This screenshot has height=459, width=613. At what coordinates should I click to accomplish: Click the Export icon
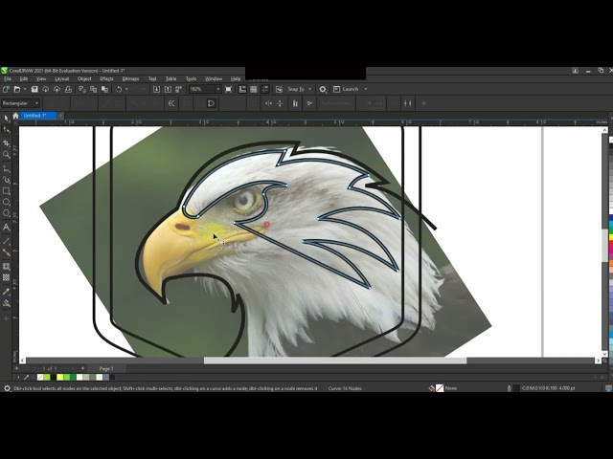(x=168, y=89)
